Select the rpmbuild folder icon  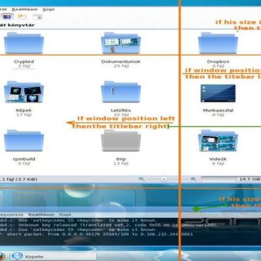click(x=24, y=140)
